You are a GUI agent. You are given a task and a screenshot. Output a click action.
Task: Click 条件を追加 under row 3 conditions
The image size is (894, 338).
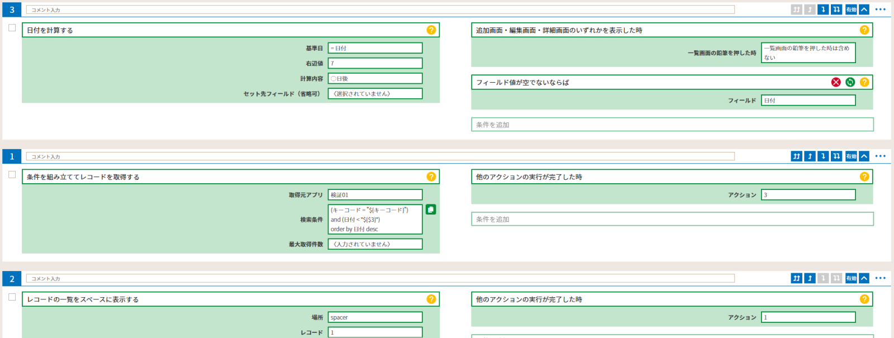point(672,125)
